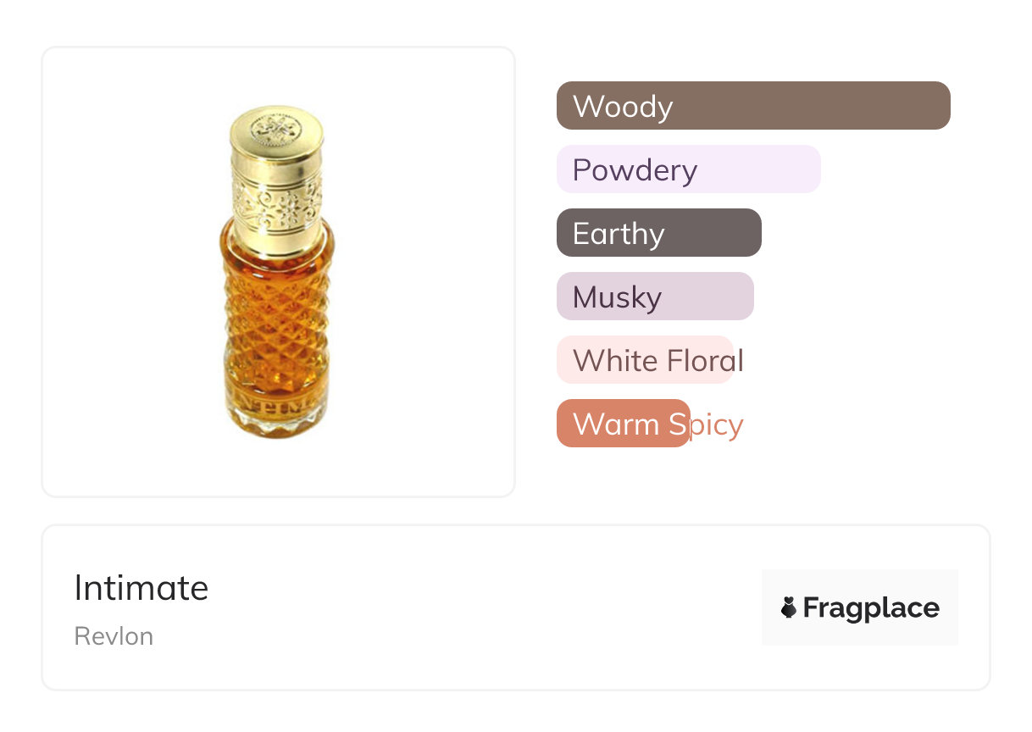The height and width of the screenshot is (732, 1032).
Task: Click the Warm Spicy accord bar
Action: point(623,424)
